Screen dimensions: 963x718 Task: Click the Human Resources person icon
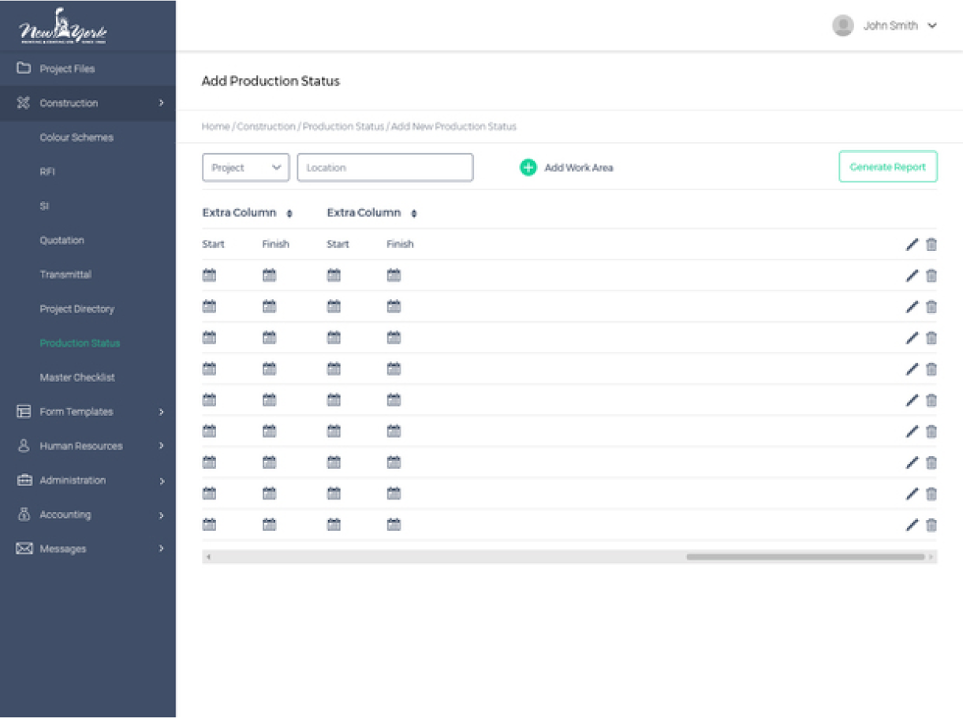coord(23,446)
